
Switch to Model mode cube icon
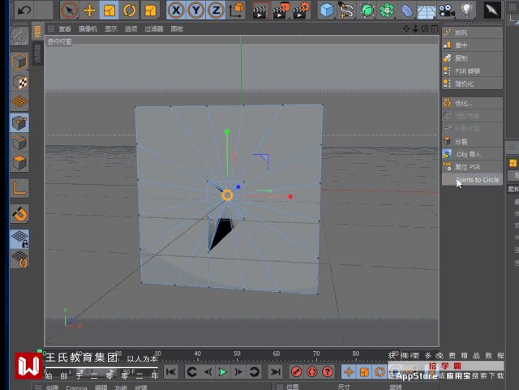[x=19, y=62]
